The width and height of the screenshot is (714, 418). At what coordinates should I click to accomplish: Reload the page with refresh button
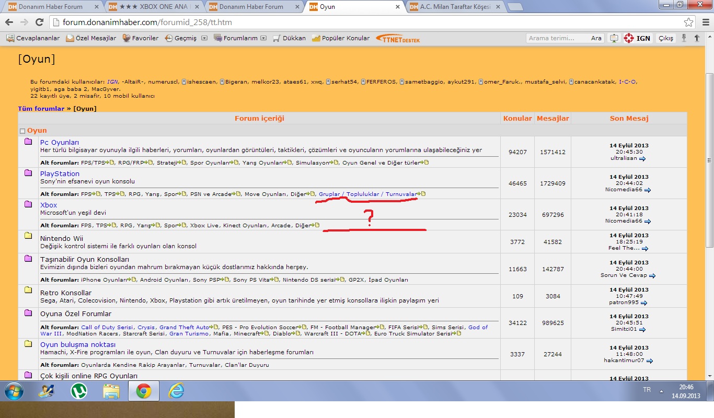point(39,22)
